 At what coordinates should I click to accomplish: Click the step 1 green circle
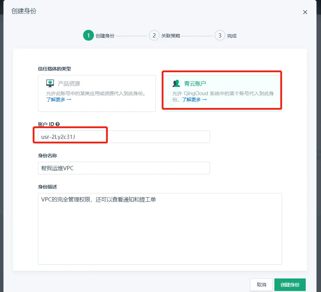pos(88,35)
